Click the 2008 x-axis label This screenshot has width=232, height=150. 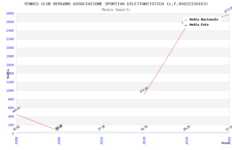tap(16, 140)
